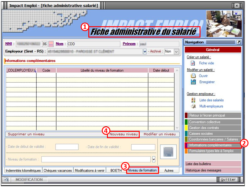The height and width of the screenshot is (187, 250).
Task: Click the Libellé du niveau de formation header
Action: (x=102, y=70)
